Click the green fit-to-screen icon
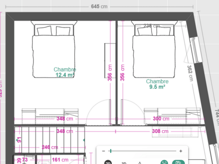Screen dimensions: 219x164 pos(164,162)
